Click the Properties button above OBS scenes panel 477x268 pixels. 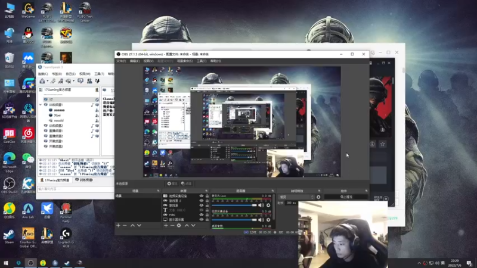point(172,183)
